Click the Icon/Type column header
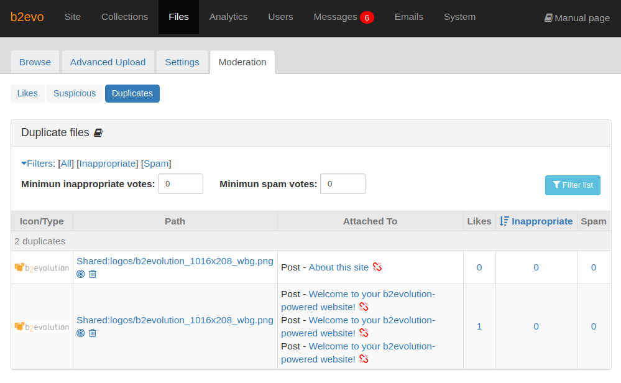Viewport: 621px width, 383px height. (42, 221)
